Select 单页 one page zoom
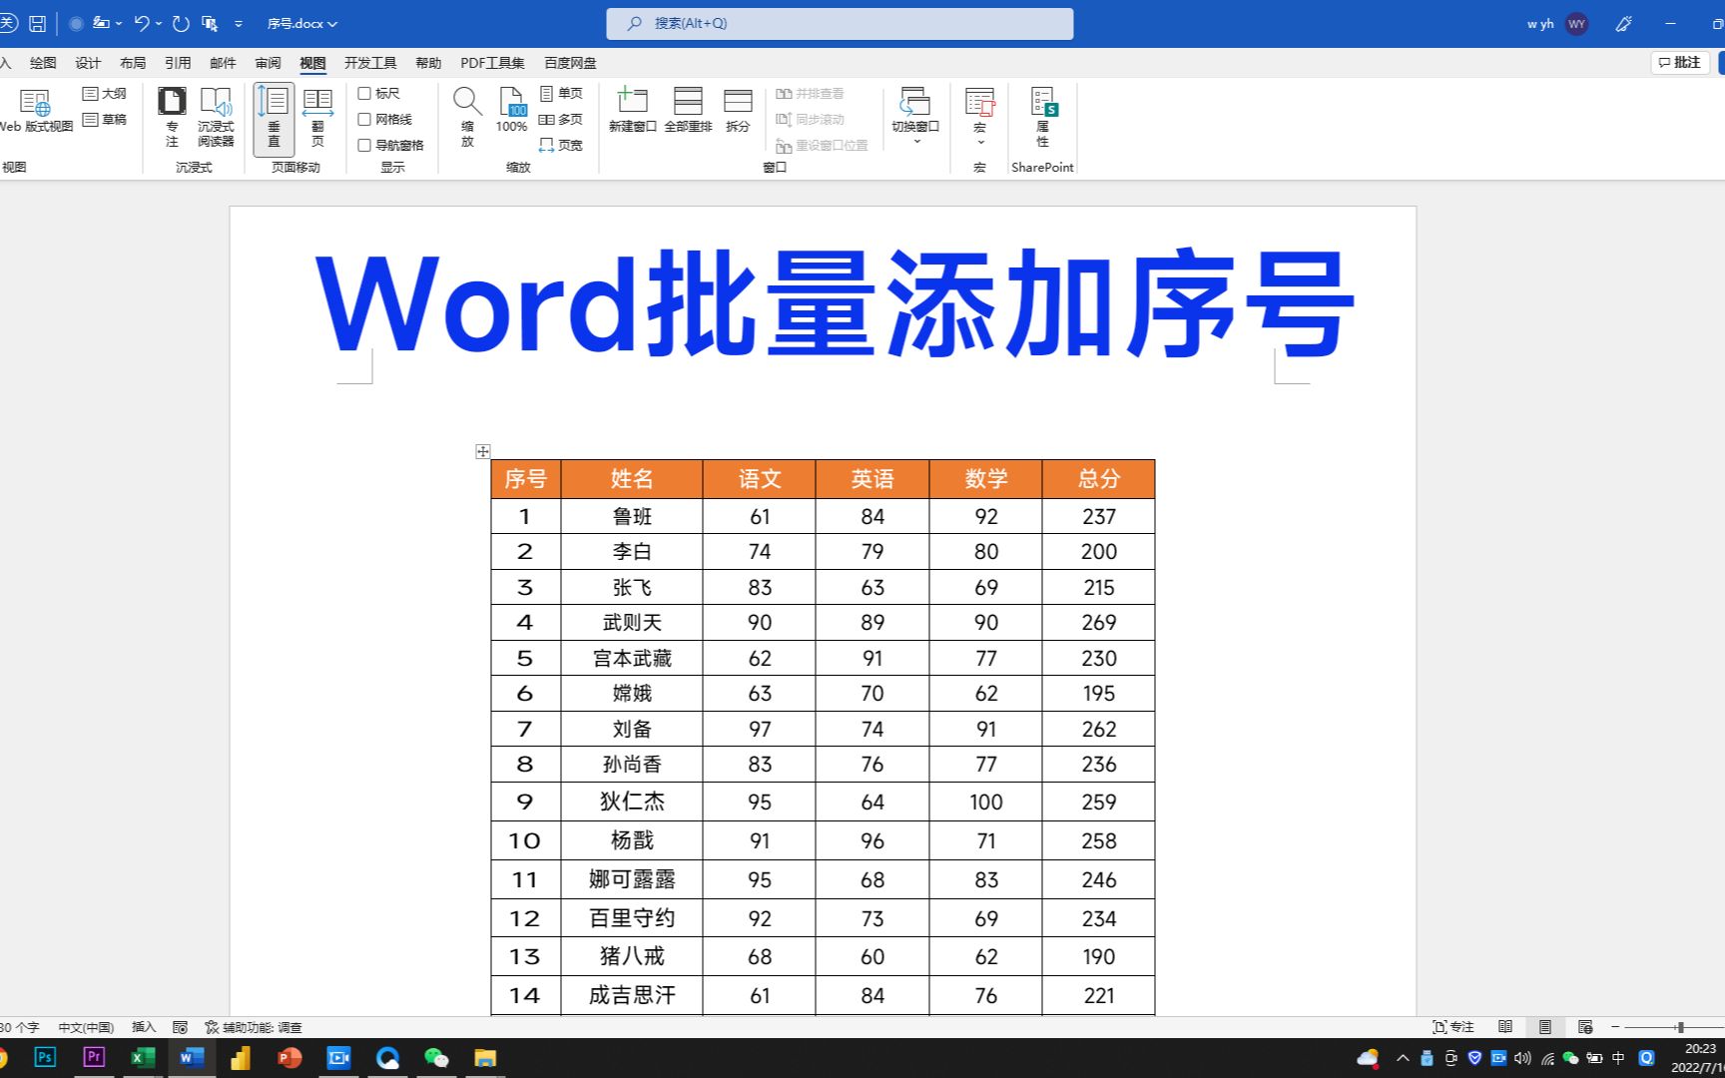Viewport: 1725px width, 1078px height. pos(561,93)
